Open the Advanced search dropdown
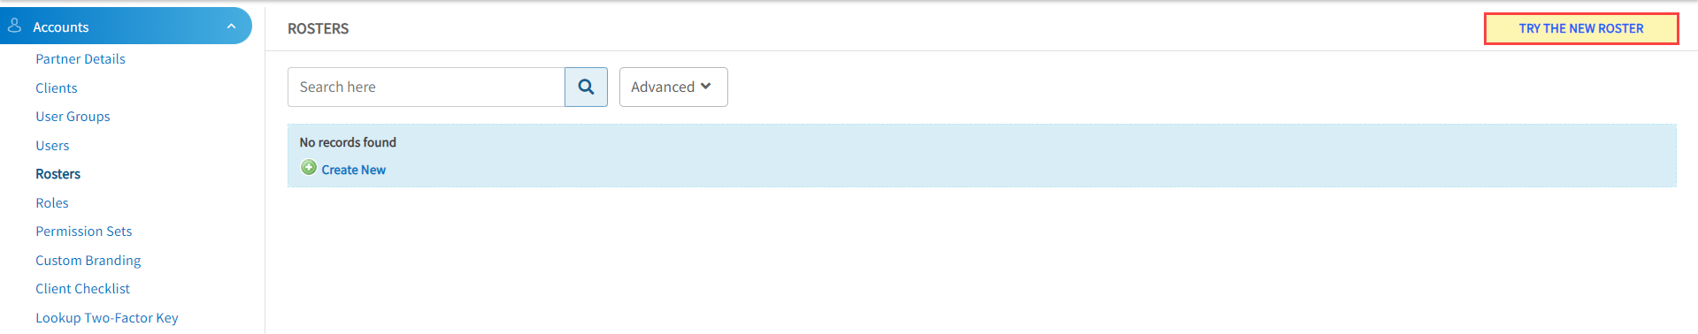The height and width of the screenshot is (334, 1698). click(x=673, y=87)
